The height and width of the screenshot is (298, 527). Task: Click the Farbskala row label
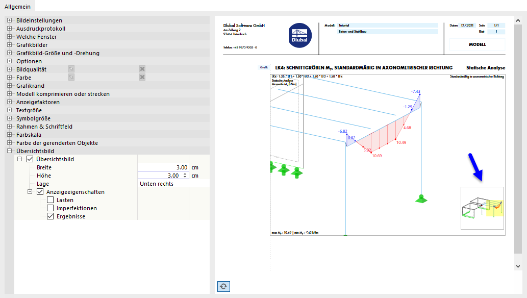29,135
